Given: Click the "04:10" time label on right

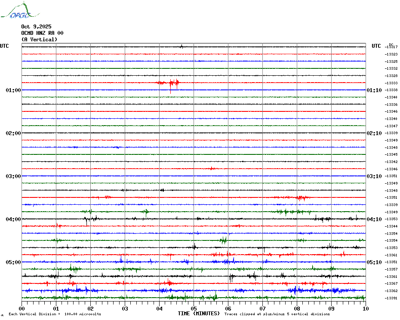Looking at the screenshot, I should pos(374,219).
